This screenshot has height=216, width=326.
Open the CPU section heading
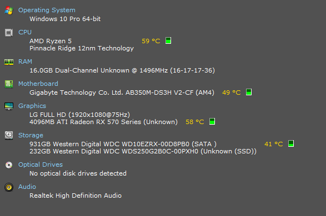(x=25, y=32)
